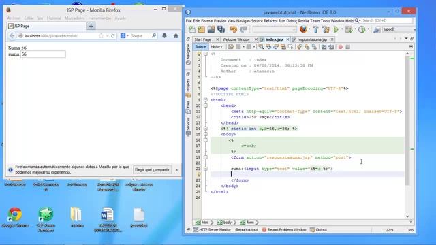Collapse the head tag fold on line 10
Image resolution: width=436 pixels, height=245 pixels.
point(206,105)
